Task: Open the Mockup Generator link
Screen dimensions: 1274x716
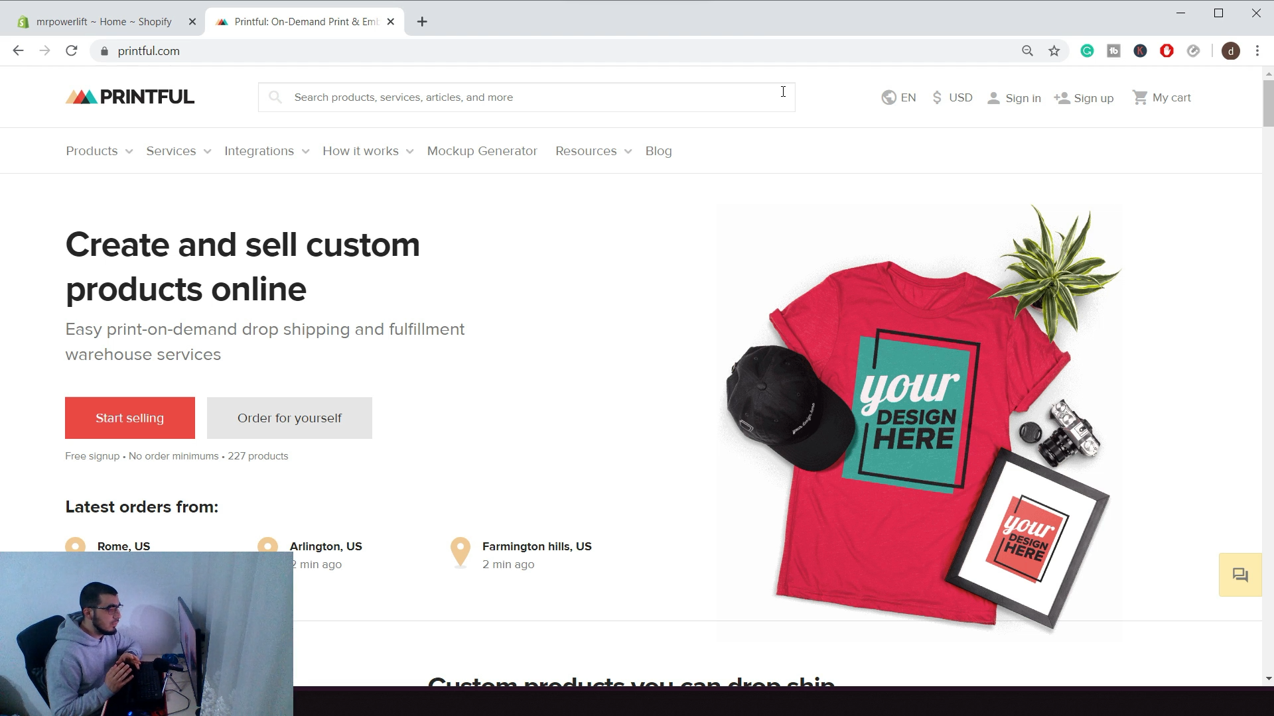Action: coord(482,150)
